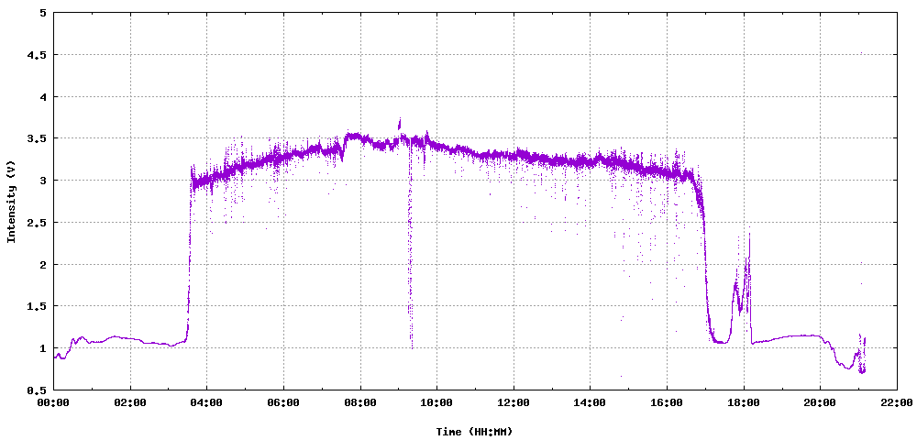
Task: Click the 5 y-axis tick label
Action: click(x=43, y=13)
